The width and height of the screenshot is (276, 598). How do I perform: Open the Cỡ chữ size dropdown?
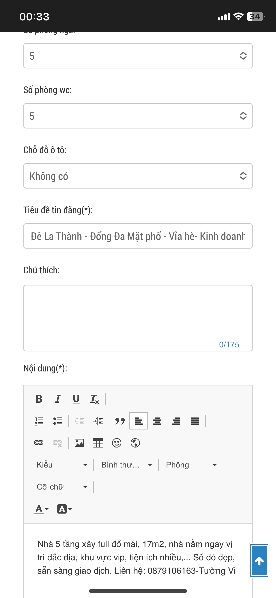[x=62, y=487]
